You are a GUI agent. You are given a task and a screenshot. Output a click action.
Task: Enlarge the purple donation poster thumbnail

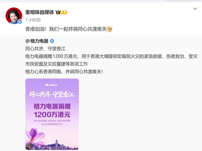coord(52,114)
